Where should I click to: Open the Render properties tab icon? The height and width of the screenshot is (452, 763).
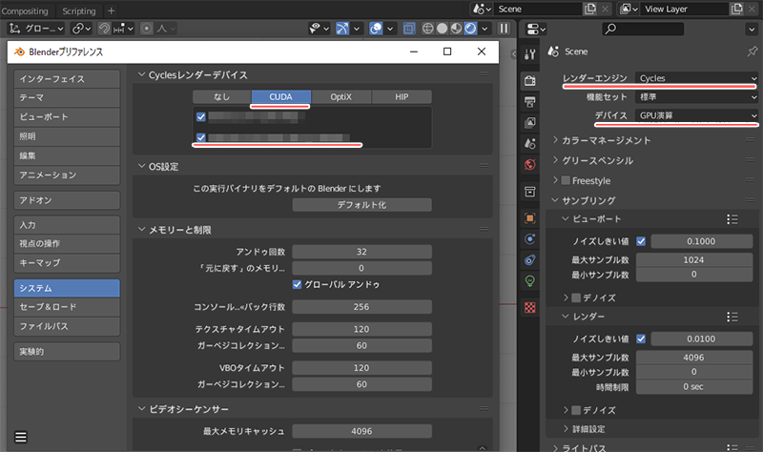pos(530,80)
